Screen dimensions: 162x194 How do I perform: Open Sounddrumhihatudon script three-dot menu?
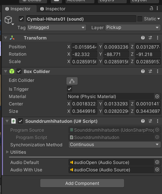click(158, 121)
